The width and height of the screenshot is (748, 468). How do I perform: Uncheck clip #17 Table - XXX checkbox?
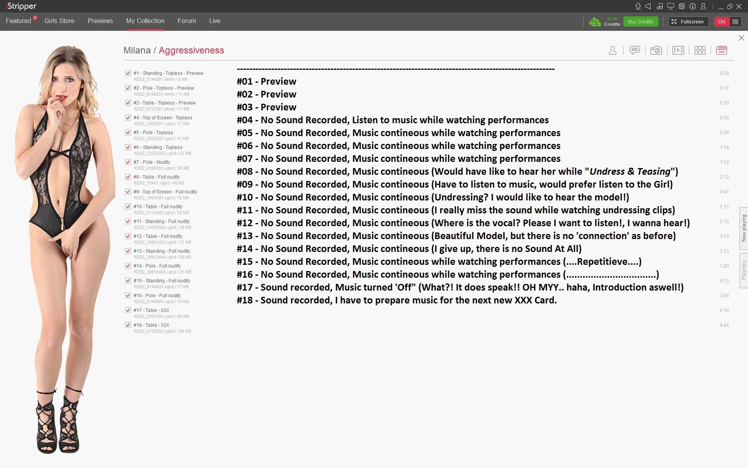pyautogui.click(x=128, y=310)
